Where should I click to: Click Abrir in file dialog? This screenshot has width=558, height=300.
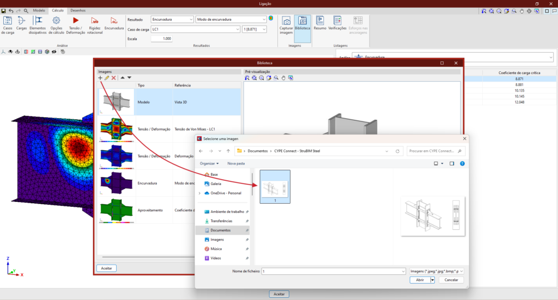420,280
